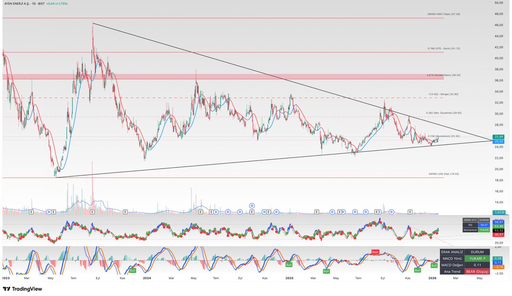
Task: Click the green YUKARI momentum cell
Action: pyautogui.click(x=484, y=229)
